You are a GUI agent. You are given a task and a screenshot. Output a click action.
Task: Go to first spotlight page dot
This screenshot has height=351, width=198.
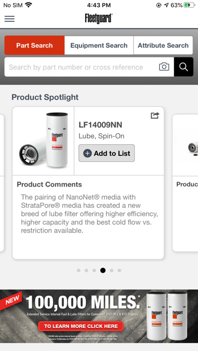click(x=78, y=270)
